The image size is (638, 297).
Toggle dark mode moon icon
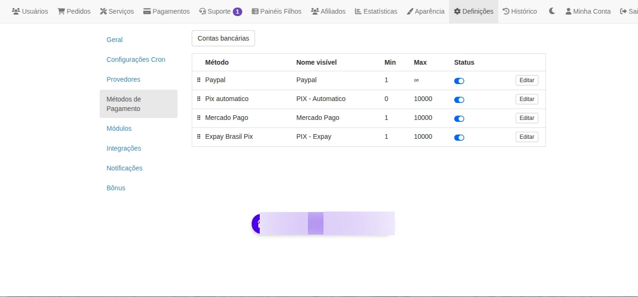click(x=552, y=11)
